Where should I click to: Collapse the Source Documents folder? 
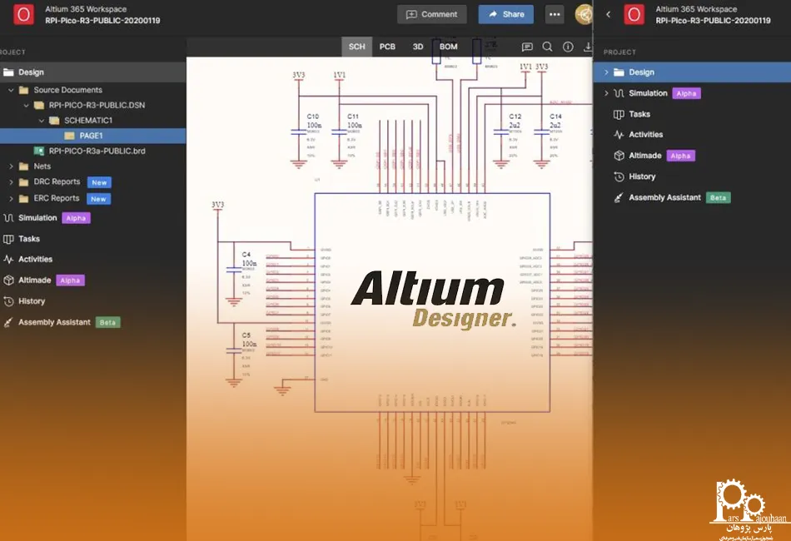pyautogui.click(x=12, y=90)
